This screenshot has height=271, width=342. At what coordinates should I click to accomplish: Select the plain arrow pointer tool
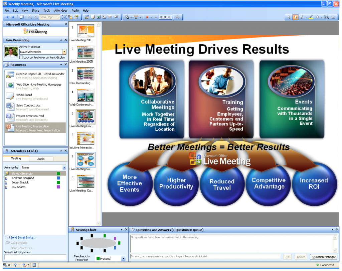(x=289, y=17)
